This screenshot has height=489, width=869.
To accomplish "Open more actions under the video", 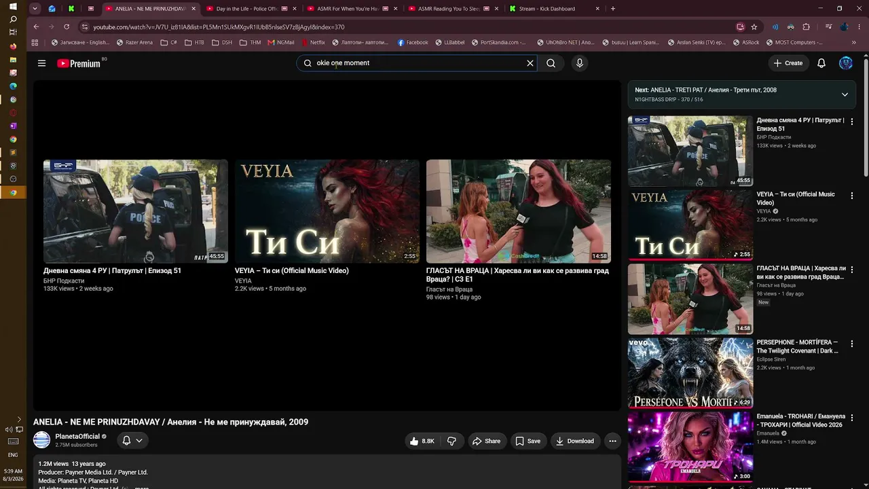I will tap(612, 441).
